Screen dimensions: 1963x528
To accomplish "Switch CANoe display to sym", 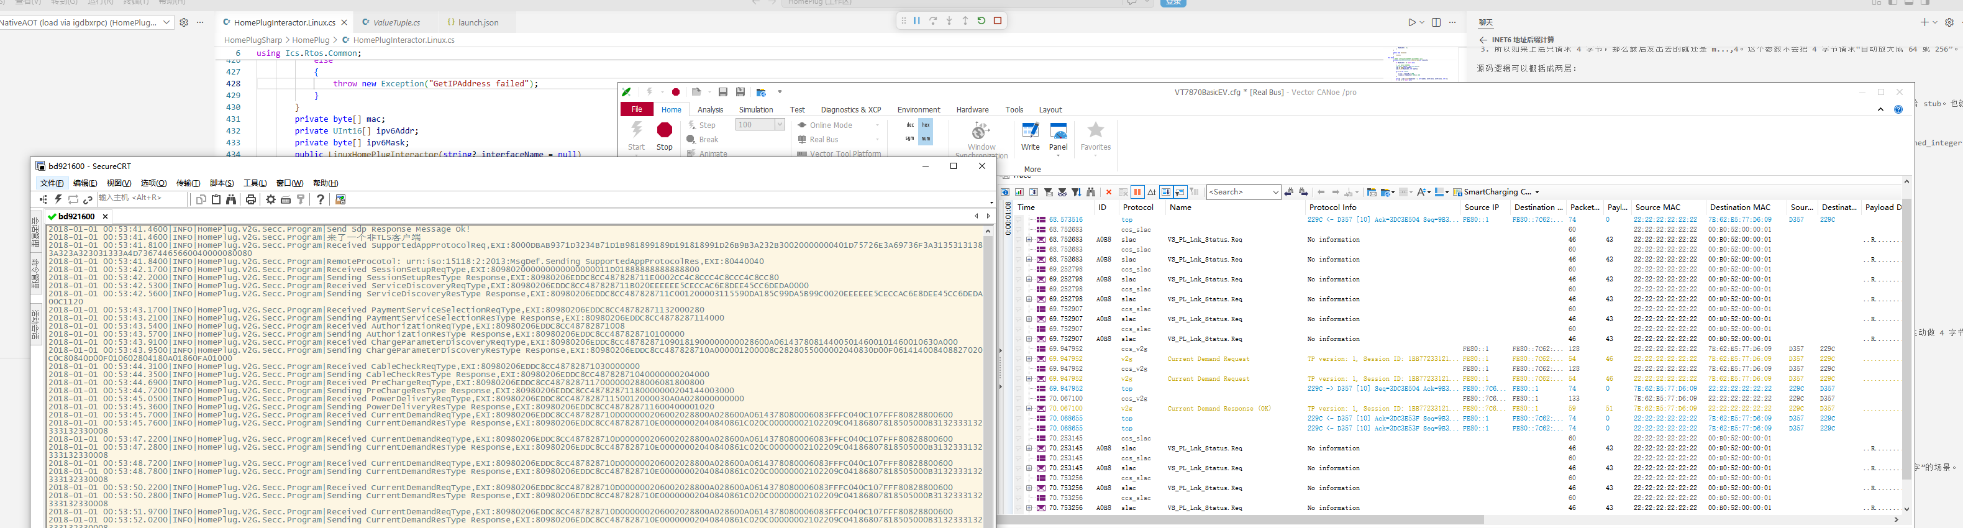I will point(909,139).
